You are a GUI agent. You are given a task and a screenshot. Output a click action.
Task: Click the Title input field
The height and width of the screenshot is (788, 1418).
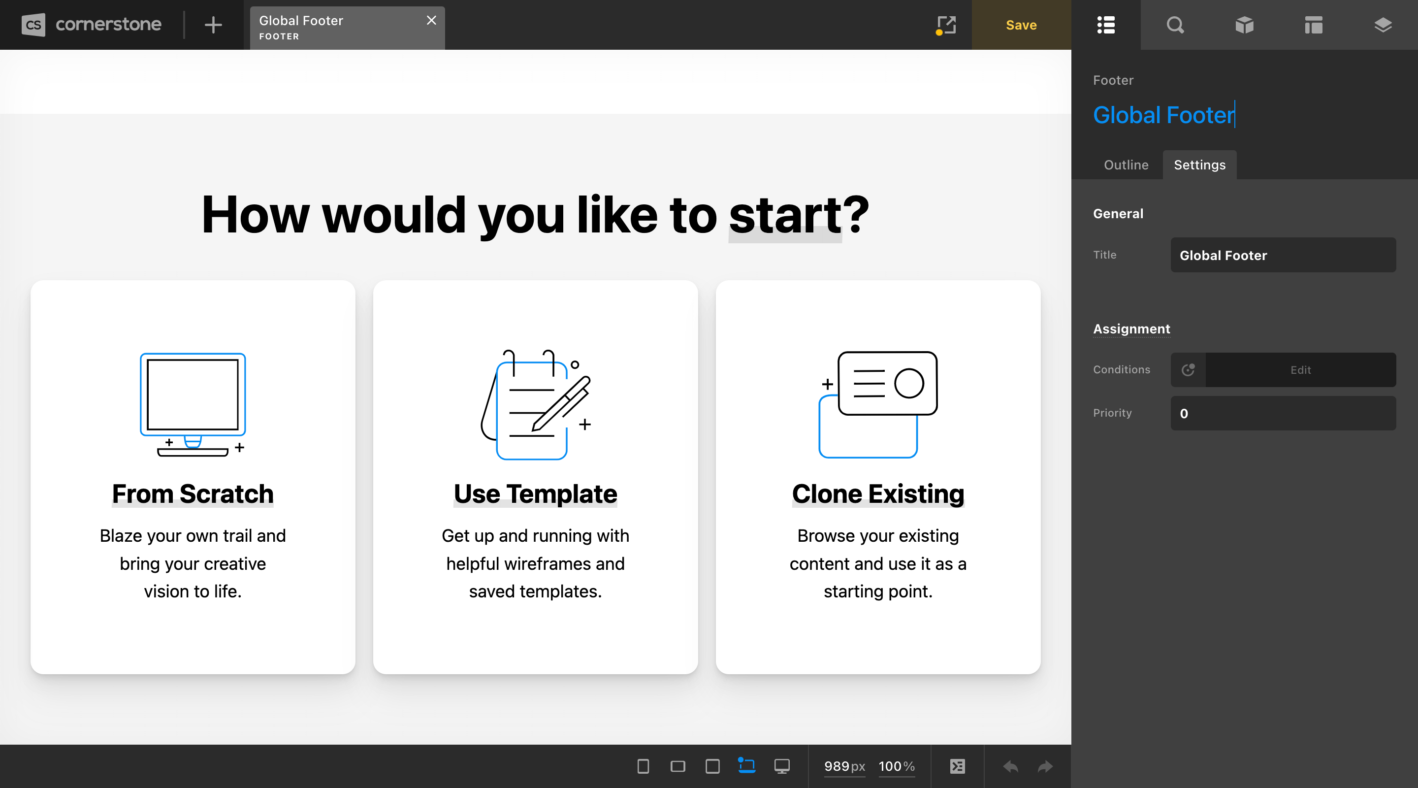click(1283, 255)
